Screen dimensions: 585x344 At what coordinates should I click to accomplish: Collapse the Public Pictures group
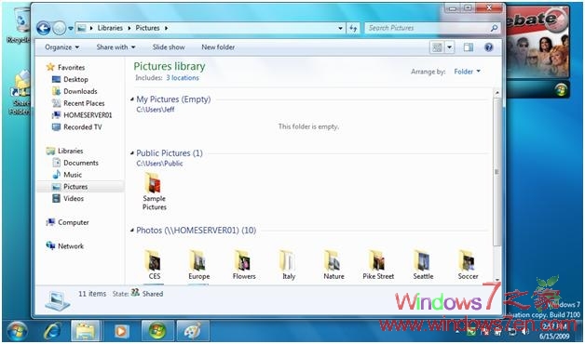coord(132,153)
